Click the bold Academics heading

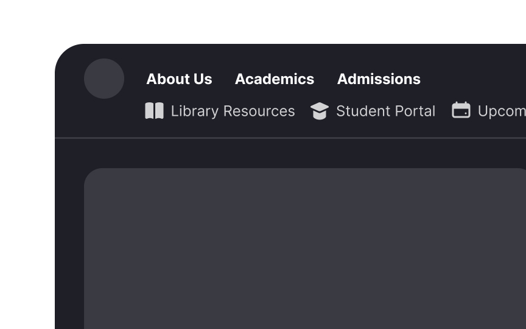point(275,79)
